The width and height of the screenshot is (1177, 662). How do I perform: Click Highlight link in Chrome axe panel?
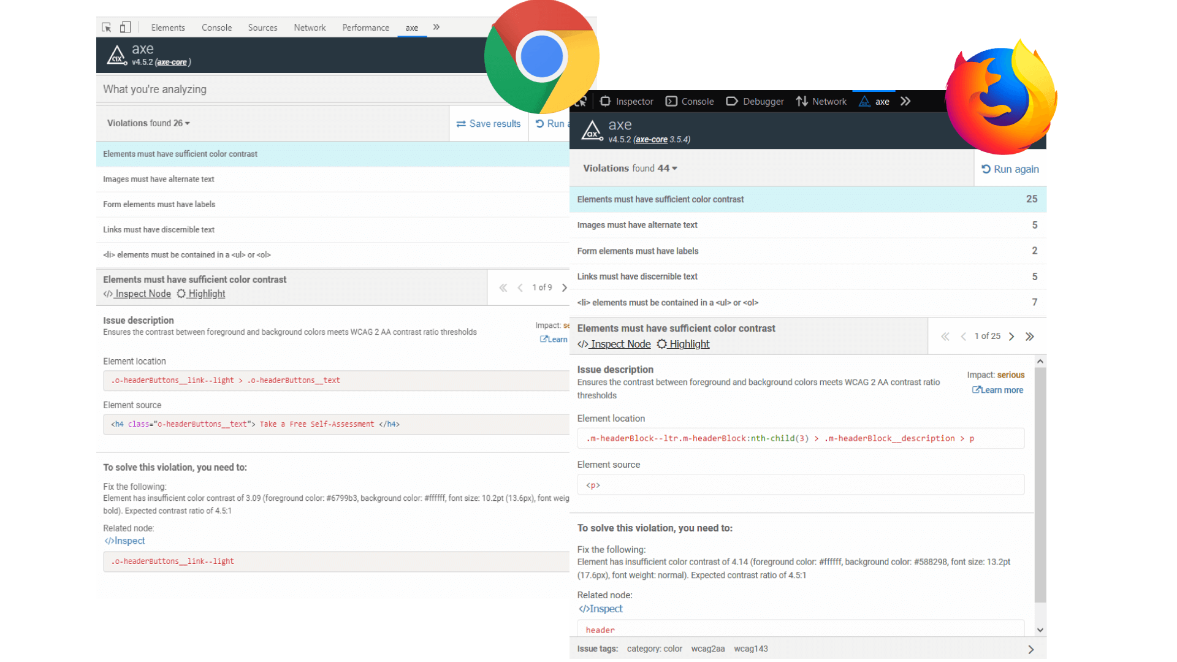[201, 294]
